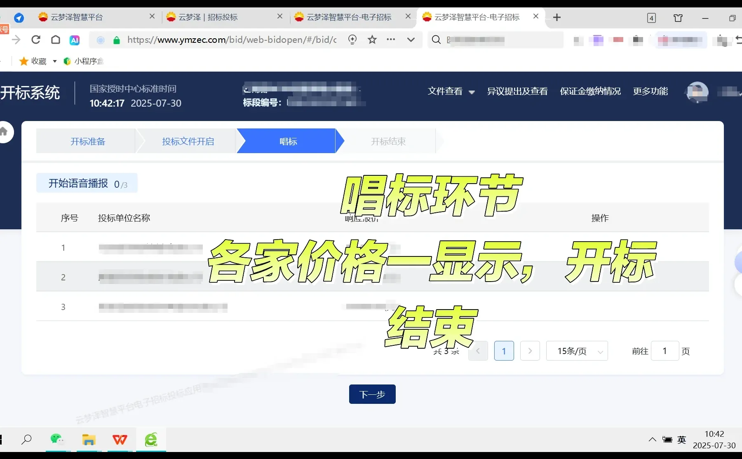Open the 15条/页 page size dropdown

tap(577, 351)
